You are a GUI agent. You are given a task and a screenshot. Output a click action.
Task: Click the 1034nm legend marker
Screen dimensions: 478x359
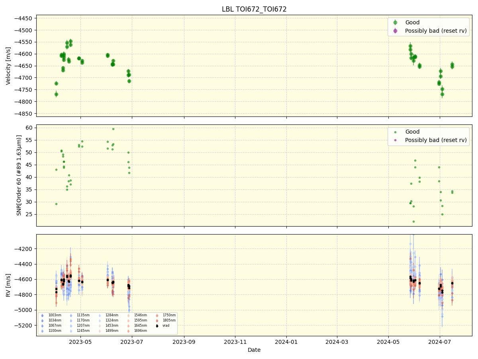pyautogui.click(x=42, y=321)
